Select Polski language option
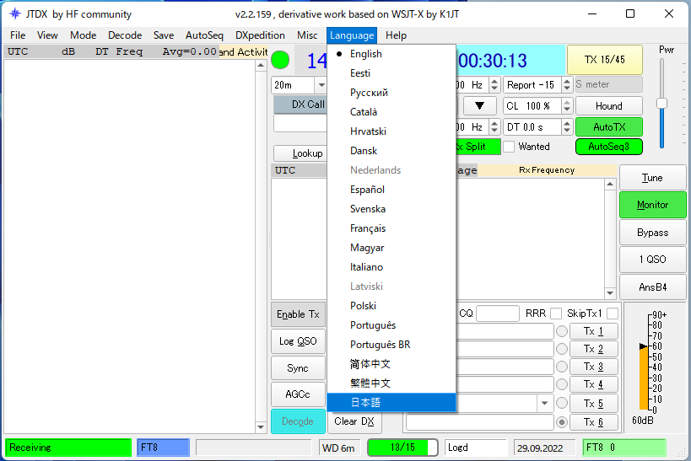Viewport: 691px width, 461px height. pos(391,306)
